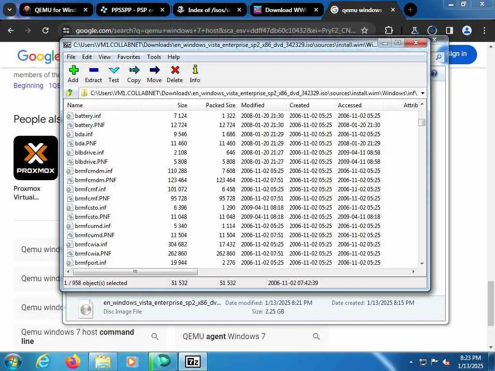
Task: Switch to the QEMU for Windows browser tab
Action: coord(56,10)
